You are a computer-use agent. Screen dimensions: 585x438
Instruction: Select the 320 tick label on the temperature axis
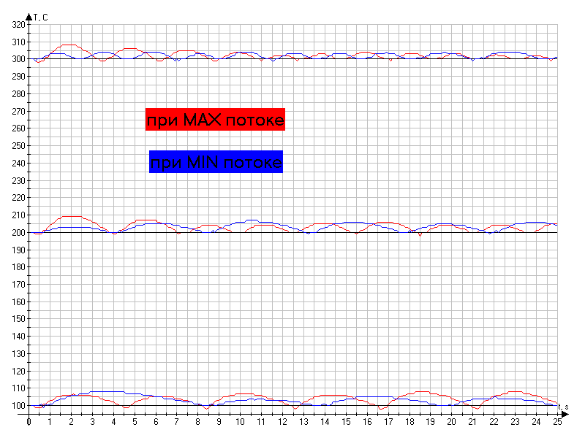pyautogui.click(x=18, y=25)
